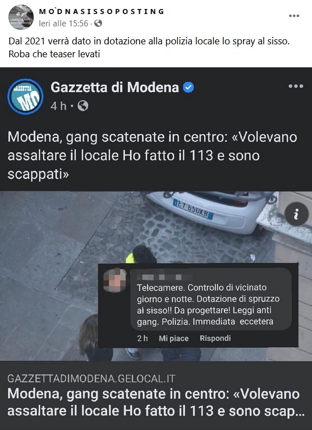Screen dimensions: 312x430
Task: Show link info with the round i icon
Action: click(x=296, y=214)
